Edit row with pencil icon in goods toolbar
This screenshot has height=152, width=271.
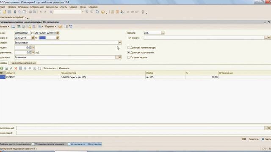click(11, 68)
